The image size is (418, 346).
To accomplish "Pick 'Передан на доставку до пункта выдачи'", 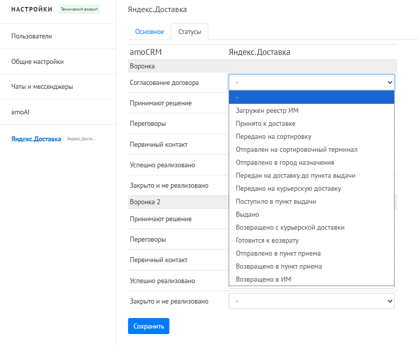I will pyautogui.click(x=311, y=176).
